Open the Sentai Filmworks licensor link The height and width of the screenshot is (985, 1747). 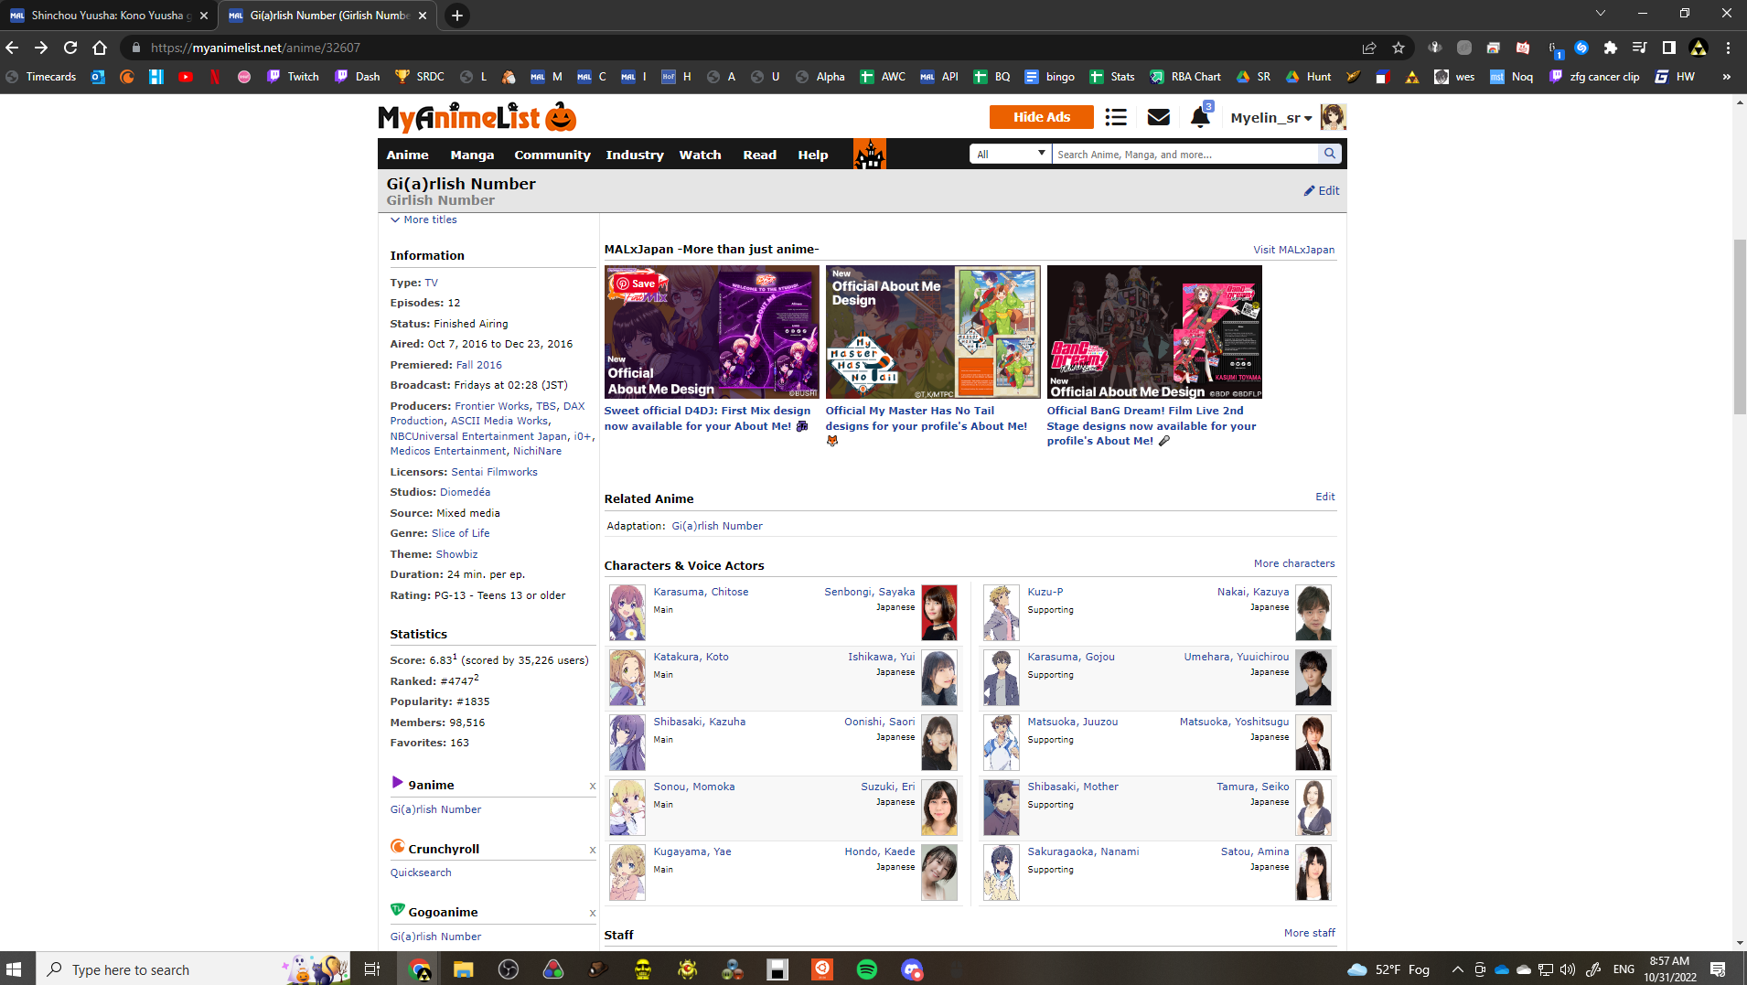click(494, 472)
